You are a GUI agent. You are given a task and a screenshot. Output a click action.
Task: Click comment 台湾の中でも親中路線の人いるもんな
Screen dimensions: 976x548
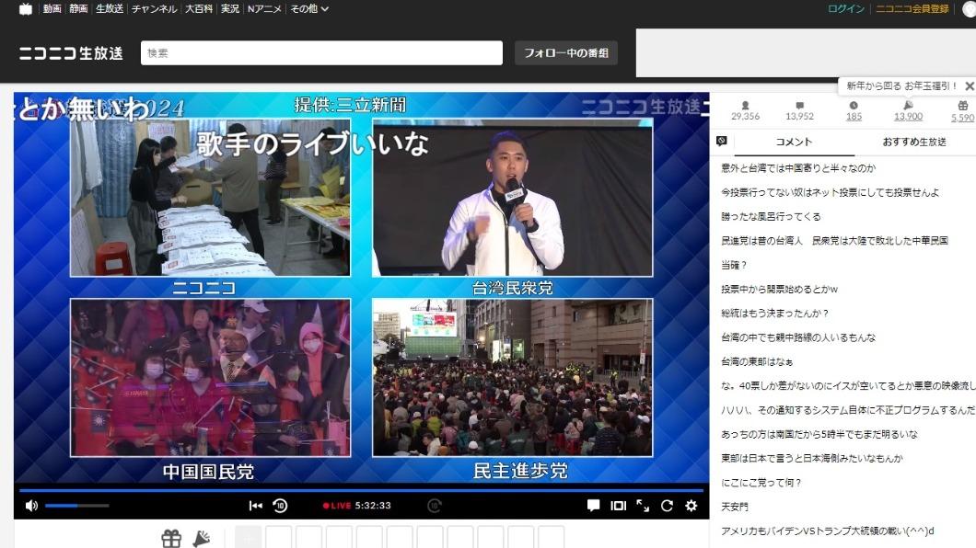coord(798,337)
